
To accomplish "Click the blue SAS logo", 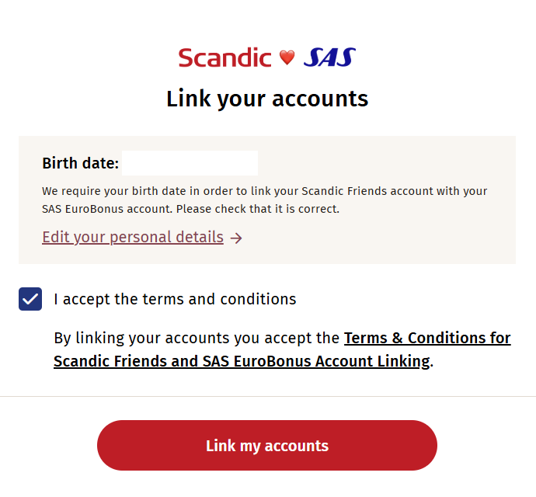I will click(329, 57).
